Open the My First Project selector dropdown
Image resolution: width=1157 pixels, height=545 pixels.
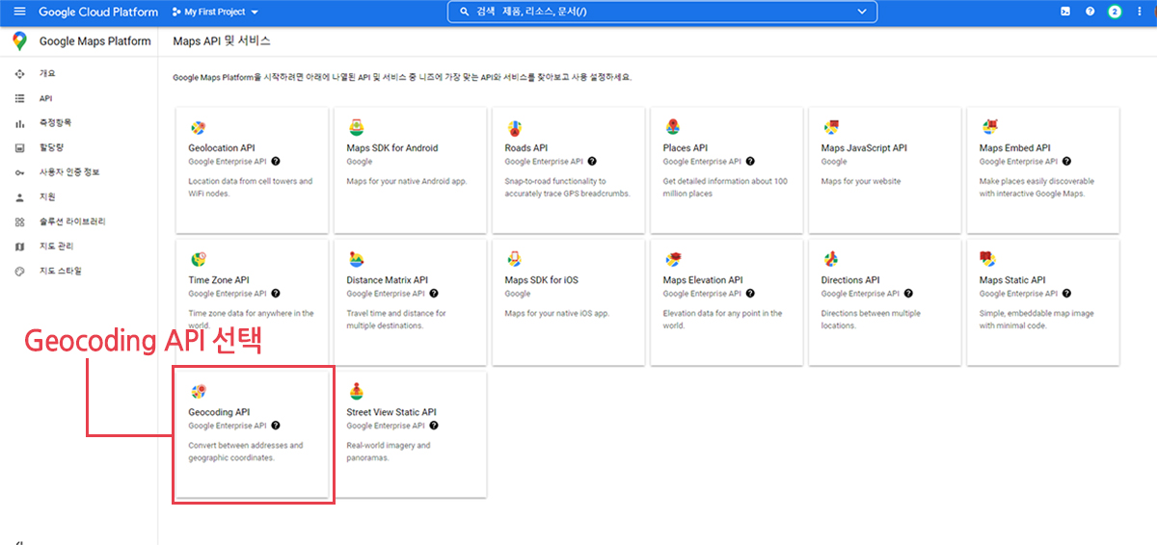pos(214,12)
